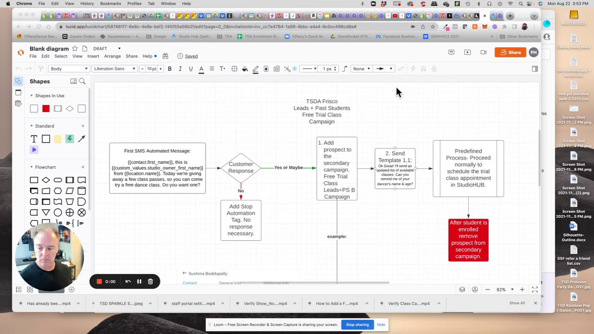Click the format painter icon
Screen dimensions: 594x334
[x=40, y=69]
